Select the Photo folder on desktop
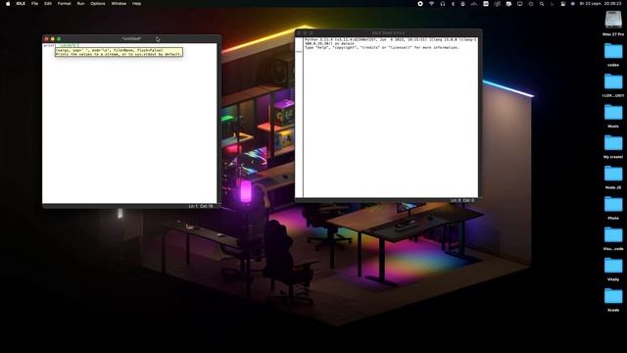The height and width of the screenshot is (353, 627). [x=613, y=205]
